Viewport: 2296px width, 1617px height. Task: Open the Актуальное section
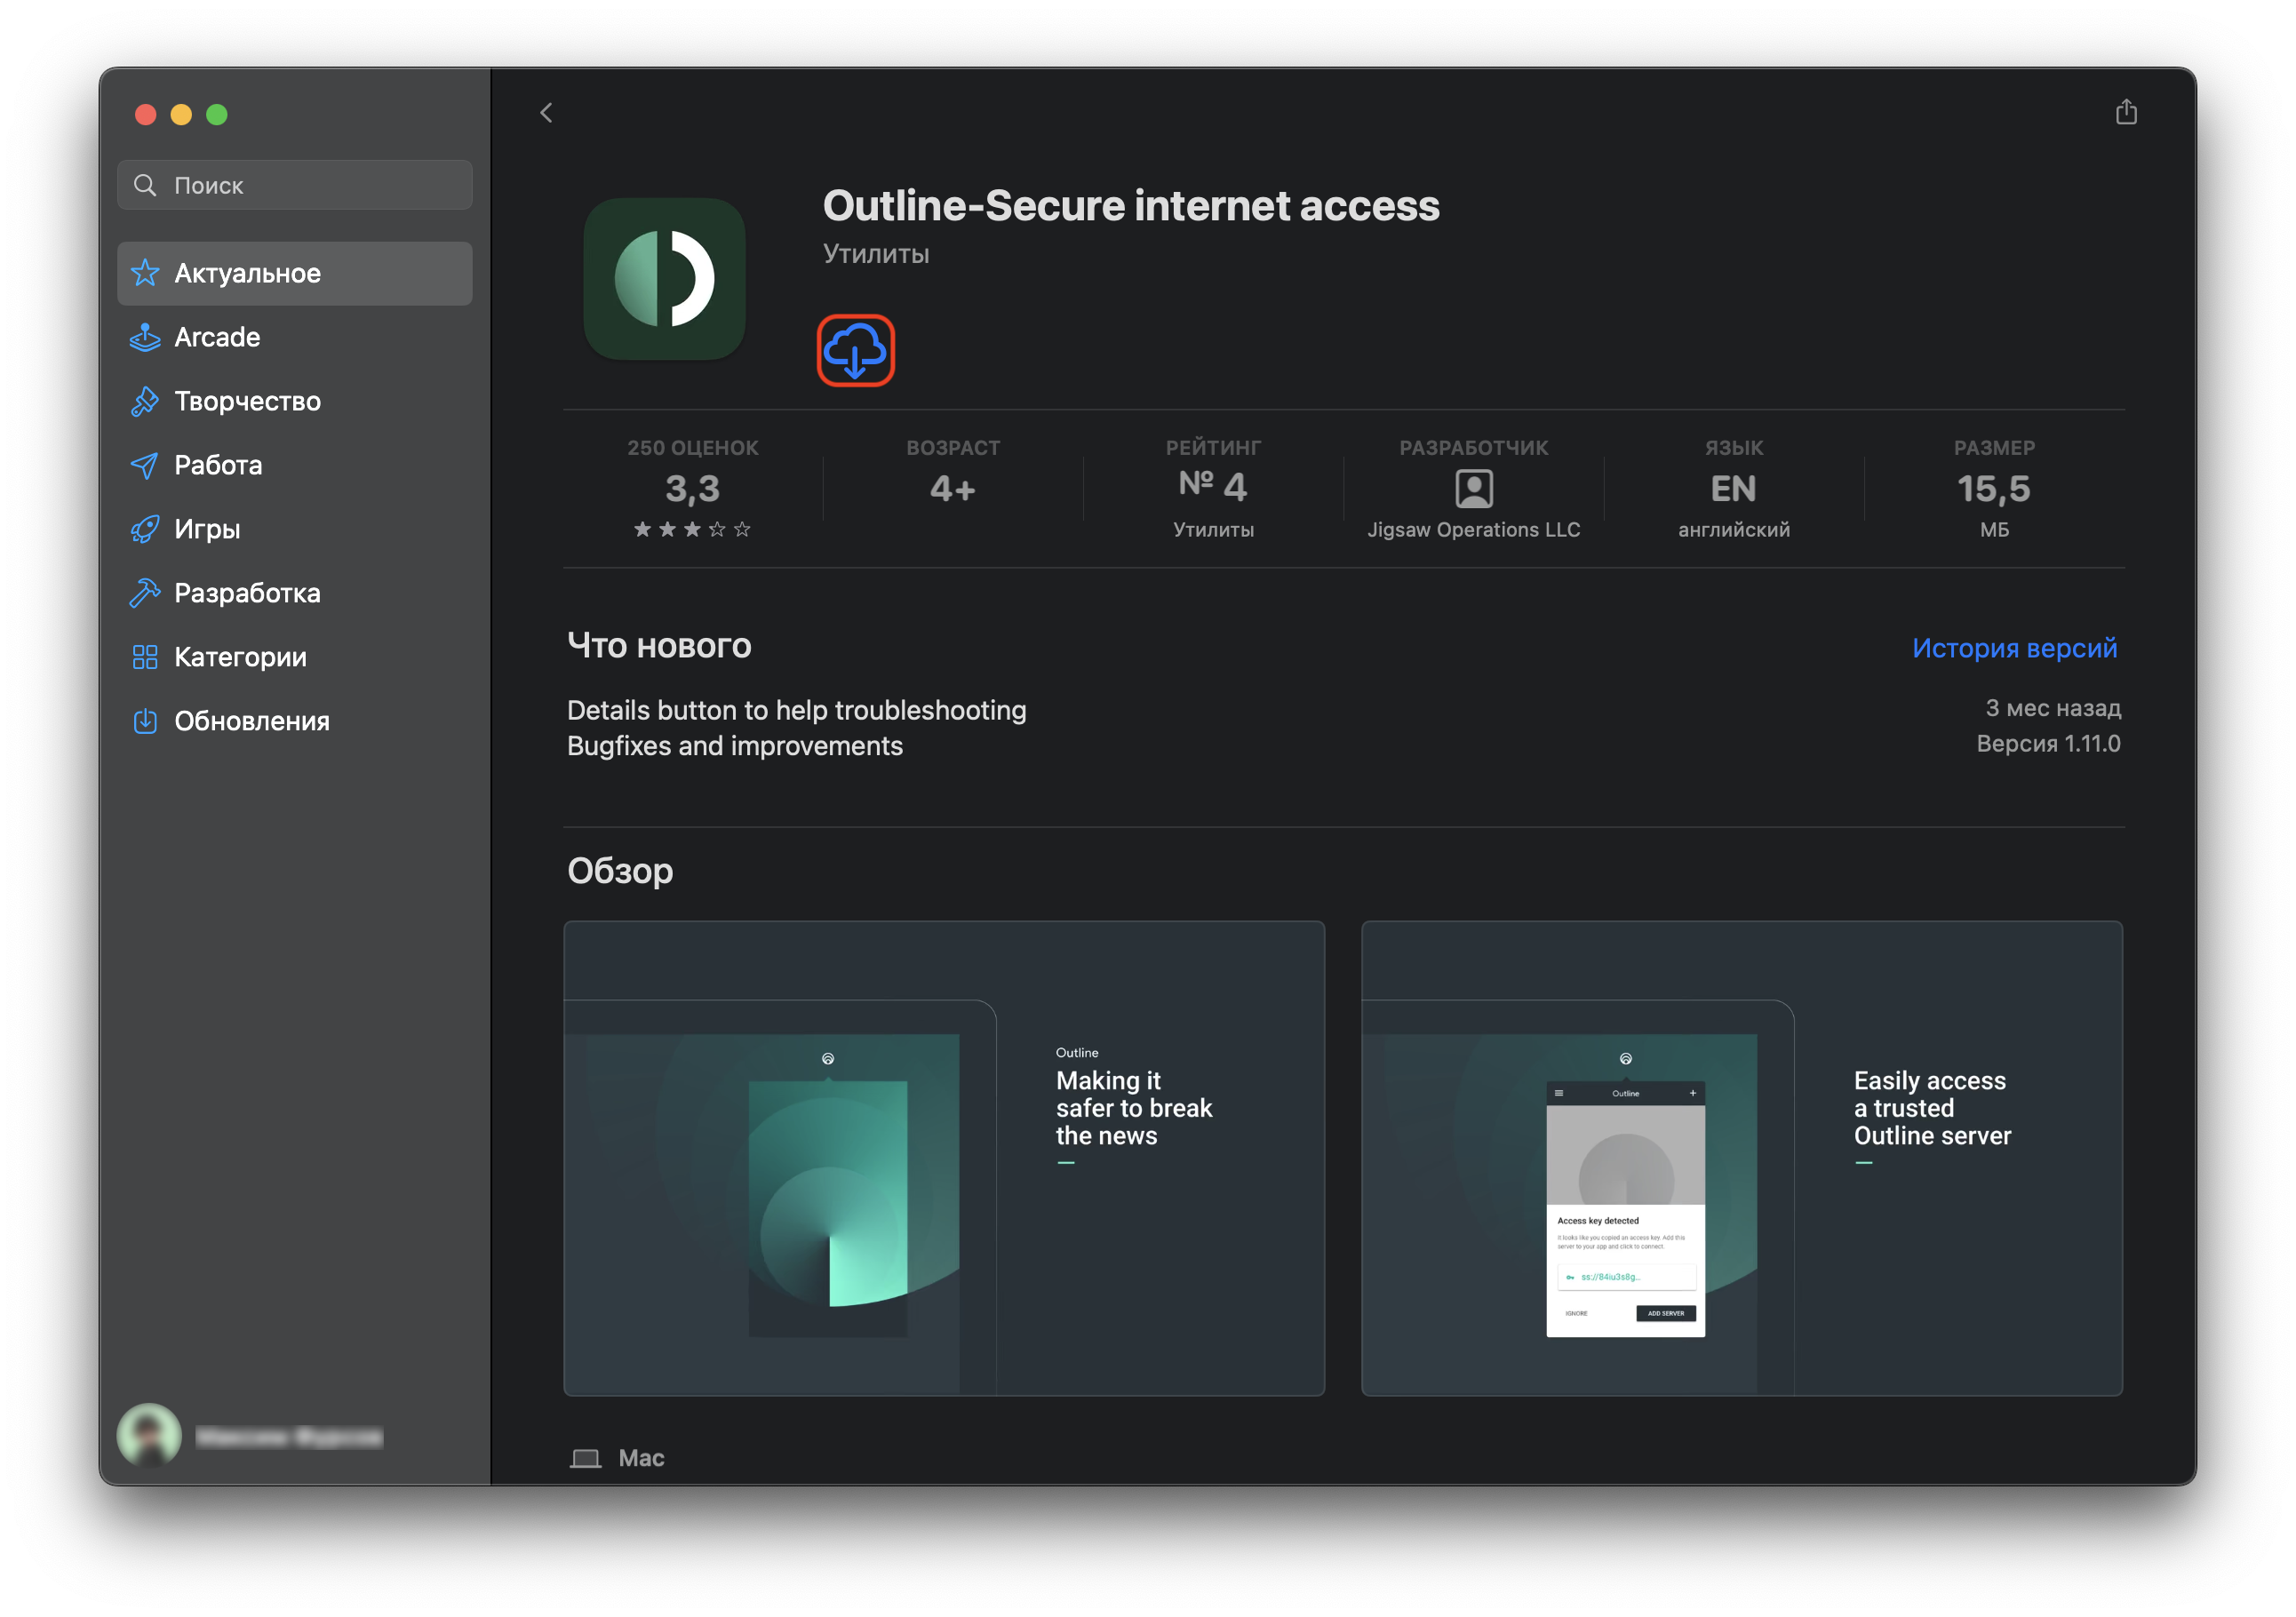pos(295,273)
